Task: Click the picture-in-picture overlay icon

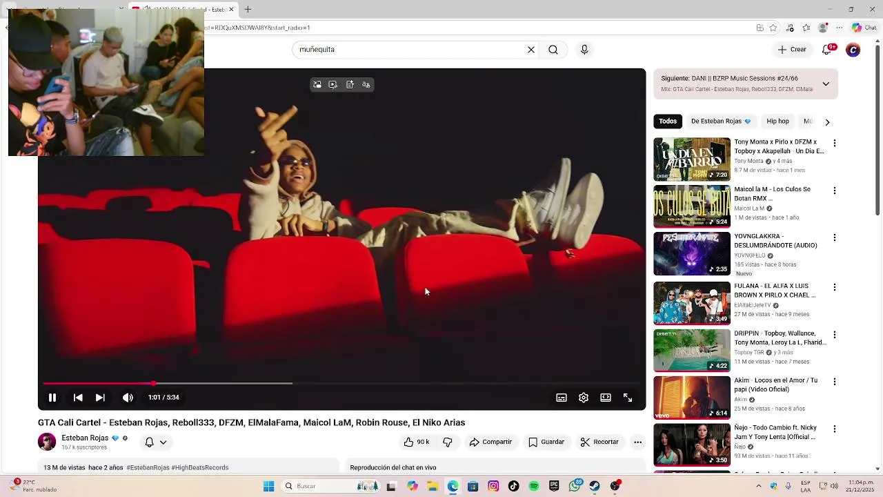Action: (317, 85)
